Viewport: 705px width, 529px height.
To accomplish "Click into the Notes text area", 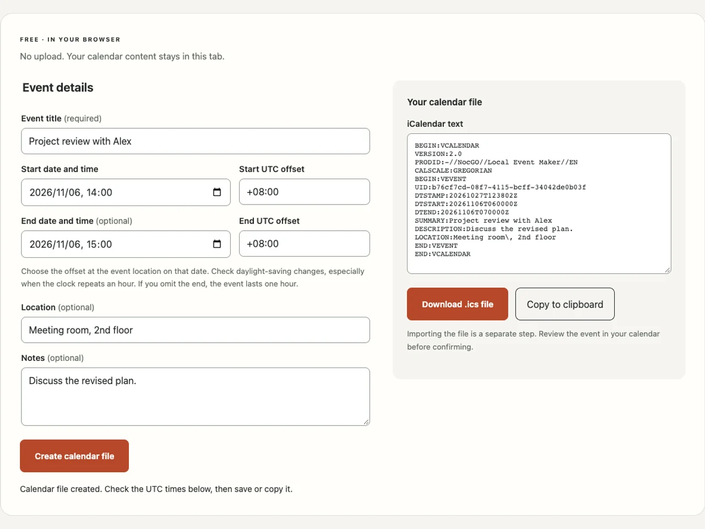I will tap(196, 397).
